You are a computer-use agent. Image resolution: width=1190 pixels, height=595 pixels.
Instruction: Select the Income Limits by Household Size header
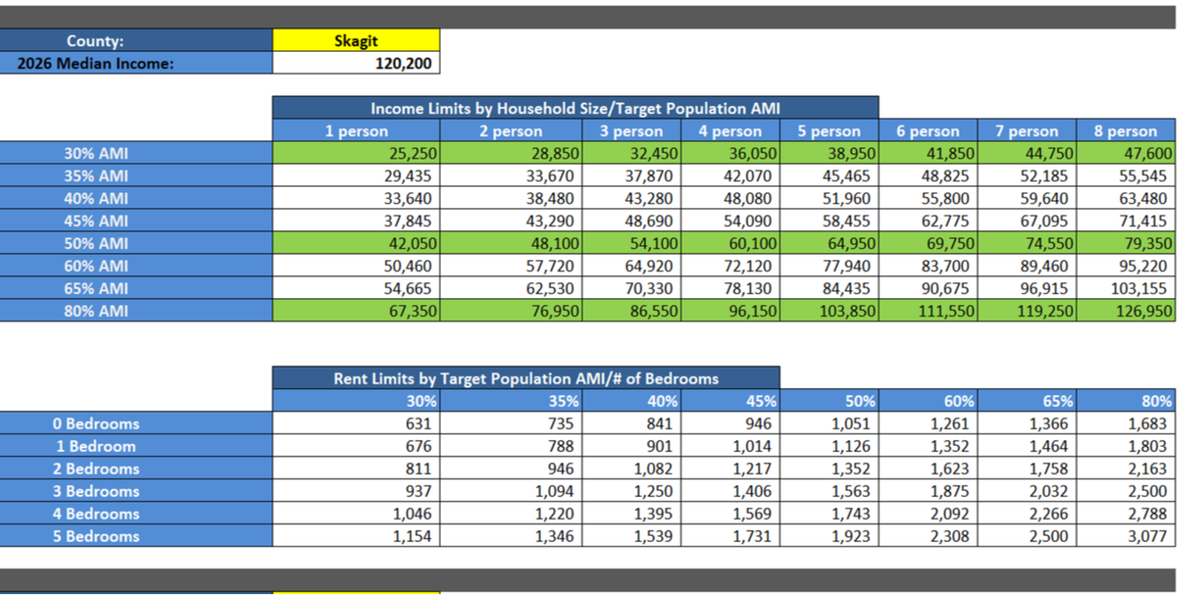(x=575, y=108)
